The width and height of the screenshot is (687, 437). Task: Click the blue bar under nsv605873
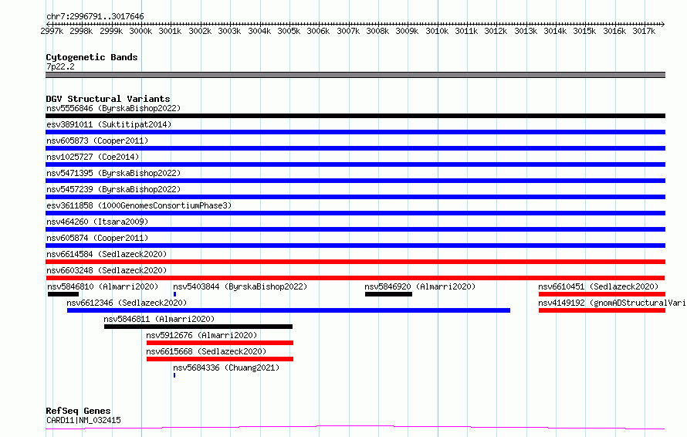pyautogui.click(x=355, y=148)
